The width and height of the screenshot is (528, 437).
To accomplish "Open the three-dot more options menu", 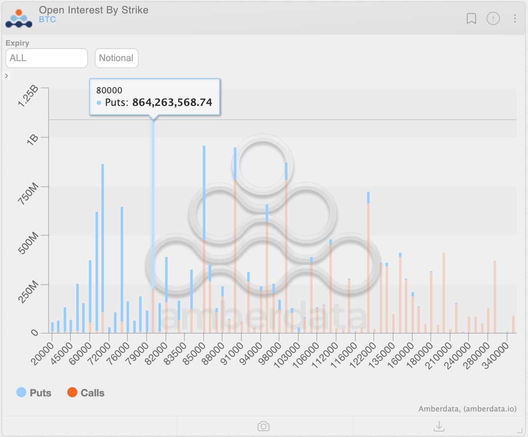I will [x=515, y=18].
